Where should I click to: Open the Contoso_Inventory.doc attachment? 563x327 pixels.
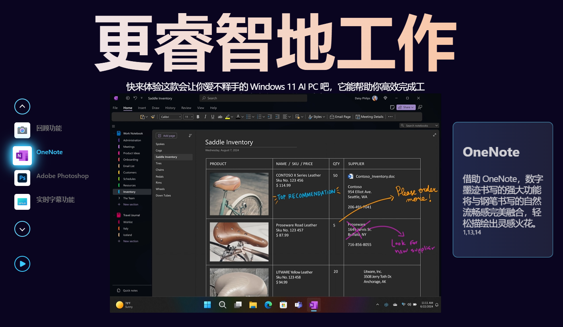(x=371, y=176)
